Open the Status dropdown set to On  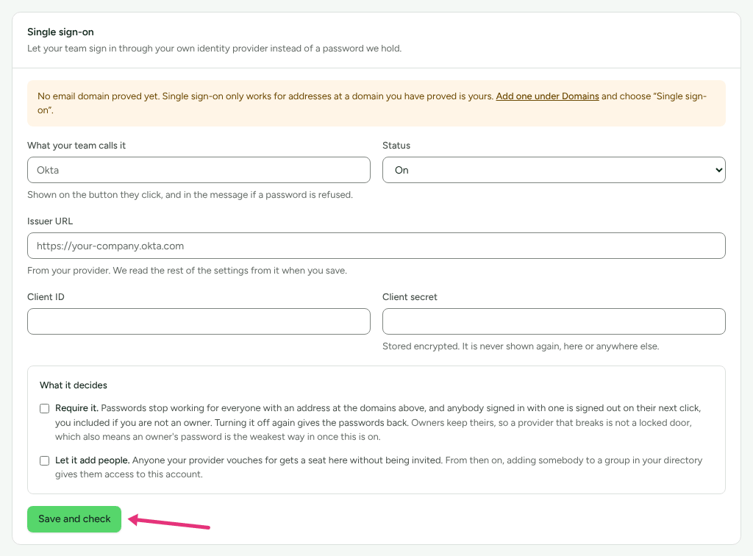[x=554, y=170]
